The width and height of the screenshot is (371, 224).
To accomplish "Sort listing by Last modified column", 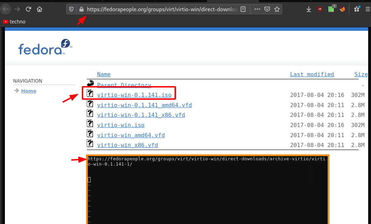I will [312, 74].
